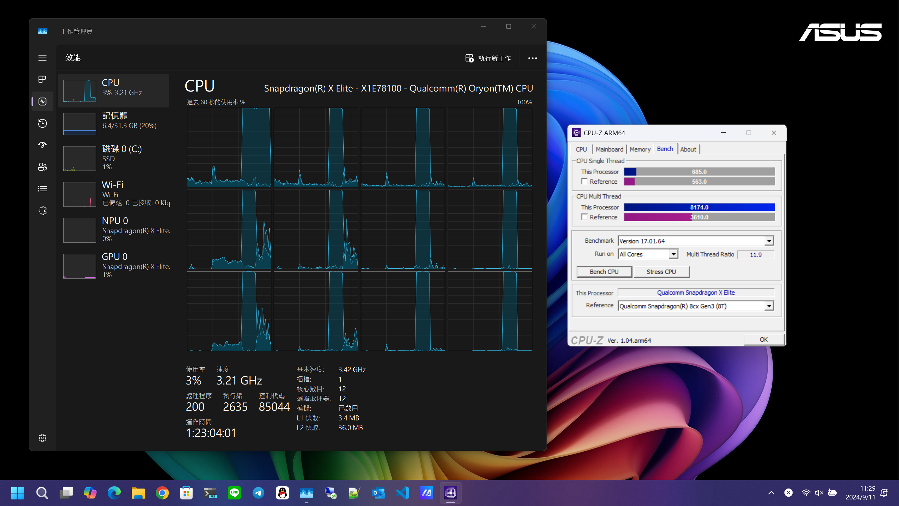This screenshot has height=506, width=899.
Task: Open Startup apps sidebar icon
Action: pyautogui.click(x=42, y=145)
